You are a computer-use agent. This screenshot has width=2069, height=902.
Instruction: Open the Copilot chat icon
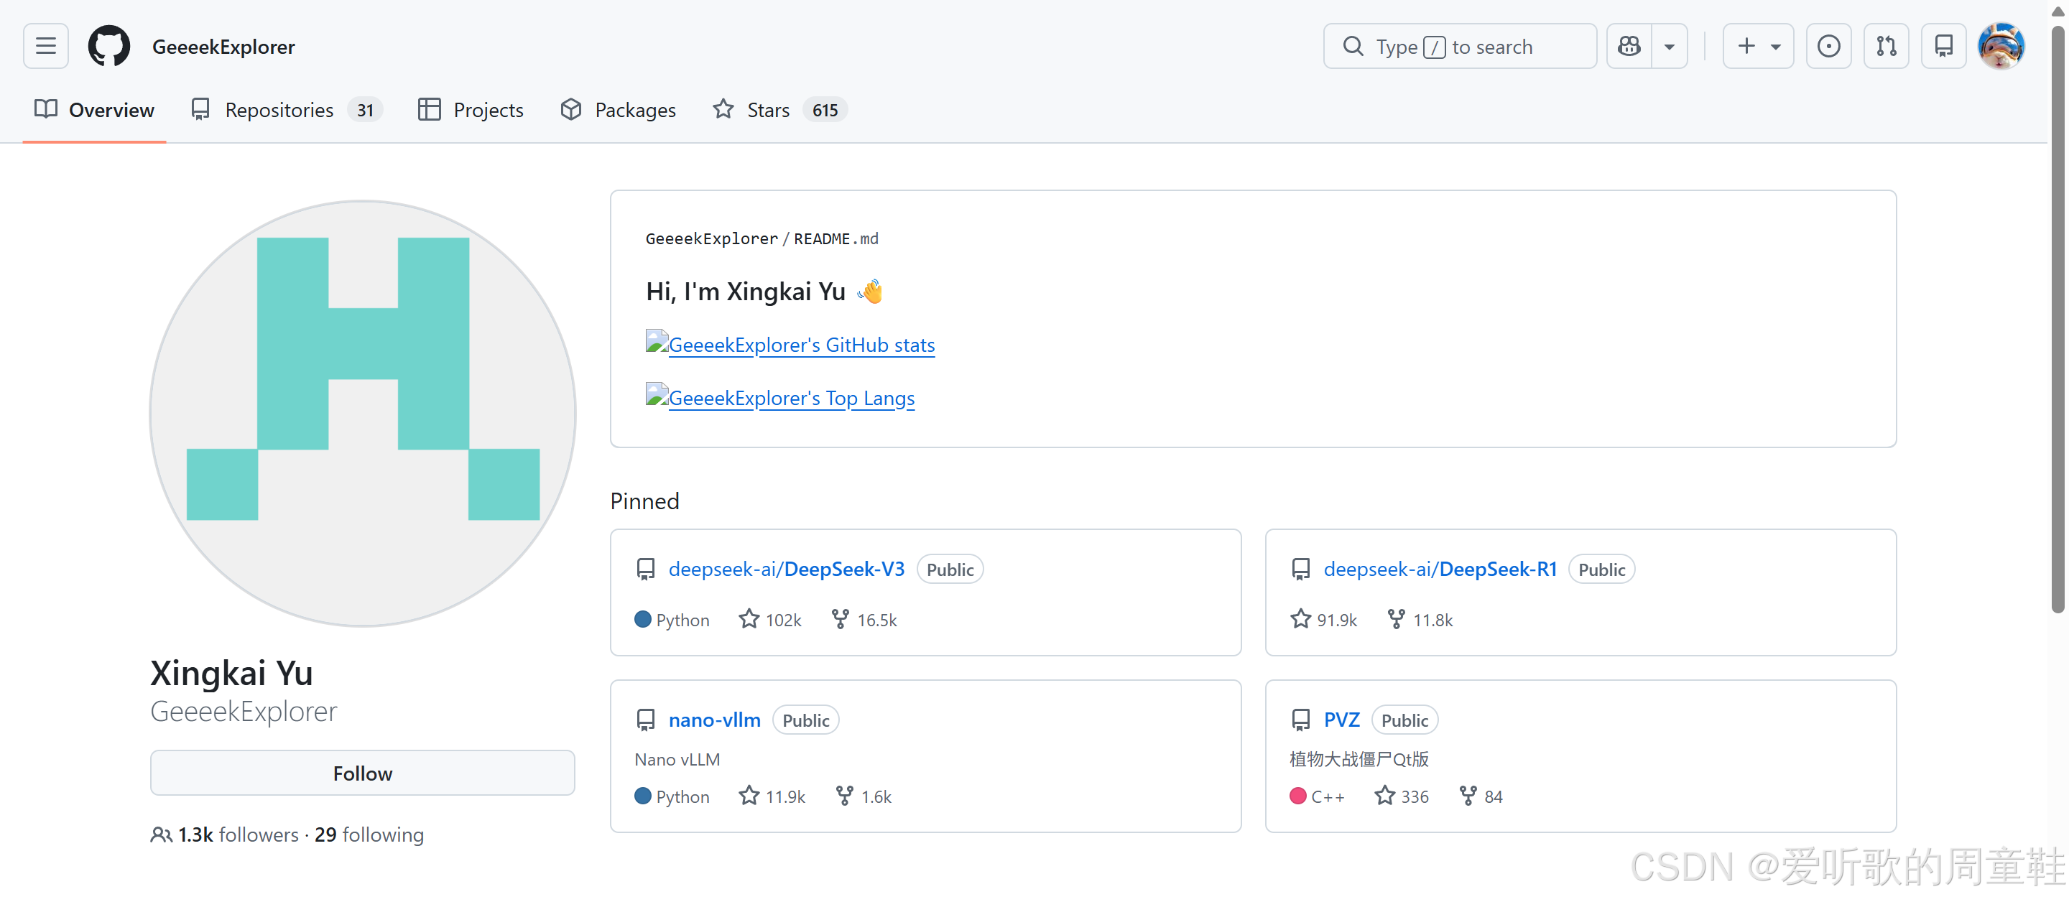[x=1629, y=46]
